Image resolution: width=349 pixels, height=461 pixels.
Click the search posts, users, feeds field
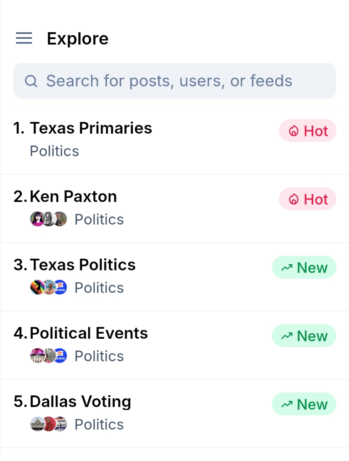point(175,81)
